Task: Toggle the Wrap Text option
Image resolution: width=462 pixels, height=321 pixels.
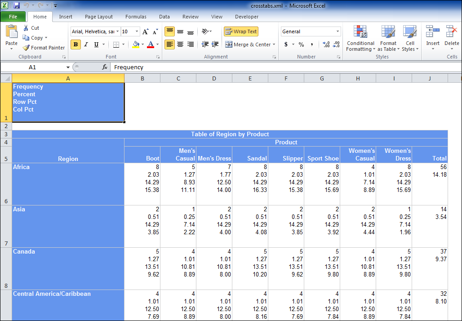Action: (241, 31)
